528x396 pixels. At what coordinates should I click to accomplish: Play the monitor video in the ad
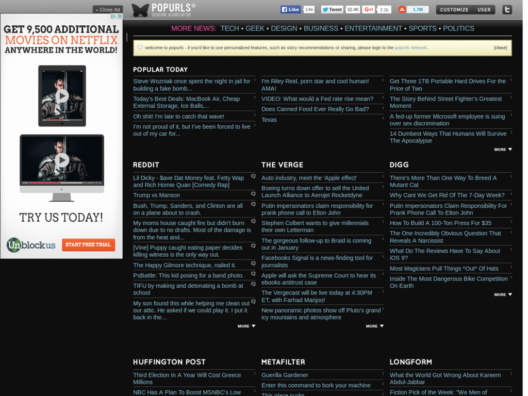coord(62,160)
